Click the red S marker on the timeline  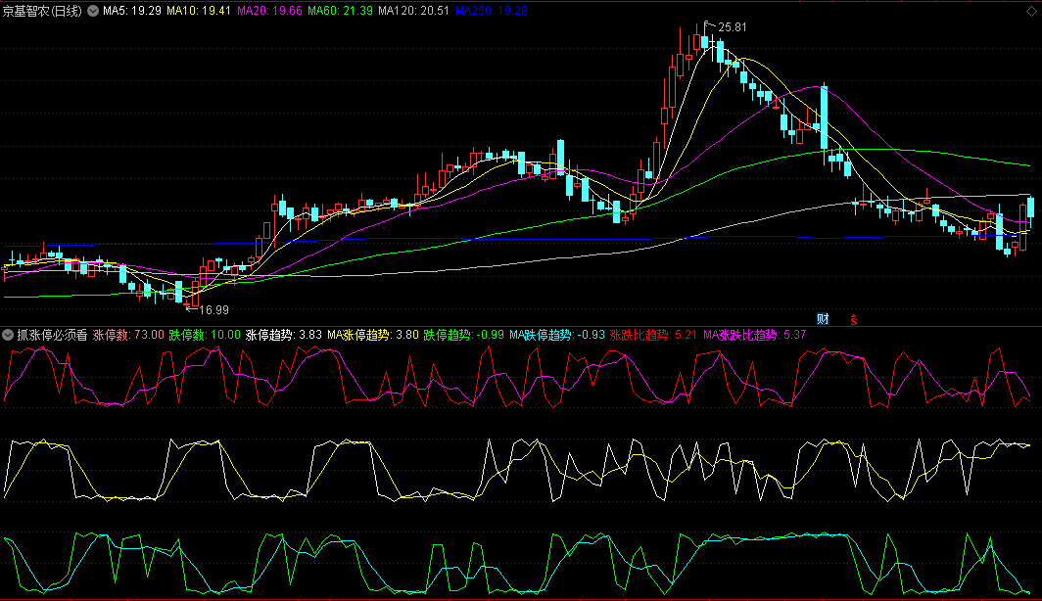(854, 319)
